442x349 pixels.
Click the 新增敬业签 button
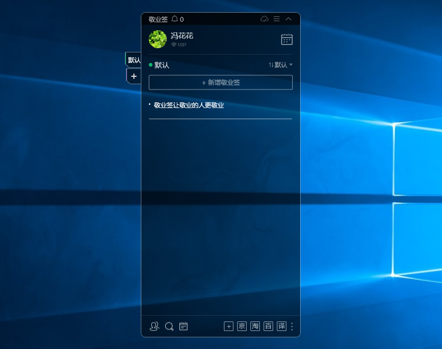click(220, 83)
